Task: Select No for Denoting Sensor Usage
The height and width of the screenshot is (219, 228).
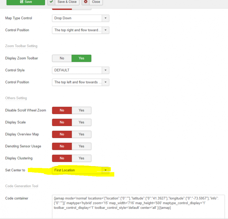Action: pos(62,146)
